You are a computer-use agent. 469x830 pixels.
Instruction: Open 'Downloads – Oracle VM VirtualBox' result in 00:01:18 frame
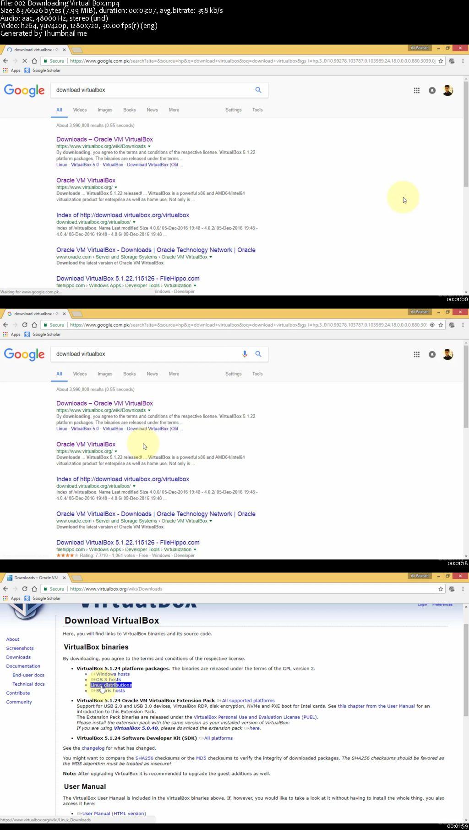104,403
